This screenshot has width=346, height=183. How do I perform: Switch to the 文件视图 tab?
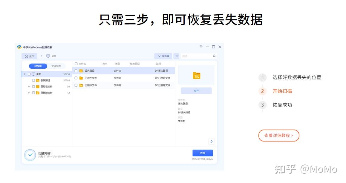pyautogui.click(x=56, y=66)
